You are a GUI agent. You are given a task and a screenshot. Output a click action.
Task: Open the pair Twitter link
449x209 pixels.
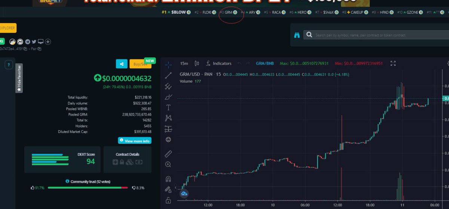pos(34,42)
